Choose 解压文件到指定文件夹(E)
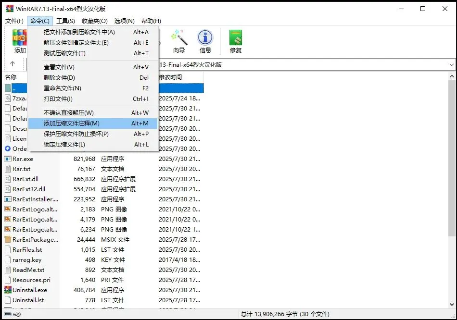 tap(93, 42)
